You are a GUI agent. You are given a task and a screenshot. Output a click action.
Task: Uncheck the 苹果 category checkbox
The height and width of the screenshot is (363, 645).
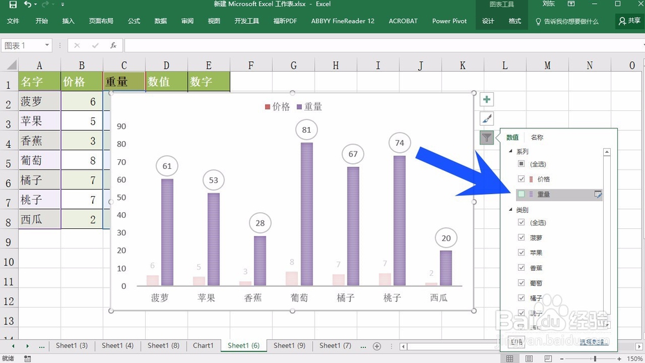coord(521,252)
